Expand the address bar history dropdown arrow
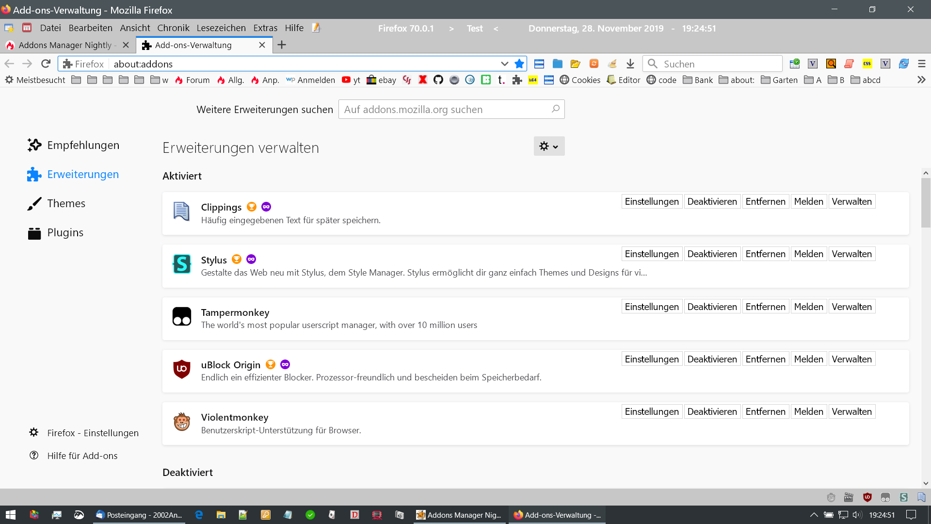Viewport: 931px width, 524px height. click(x=504, y=64)
